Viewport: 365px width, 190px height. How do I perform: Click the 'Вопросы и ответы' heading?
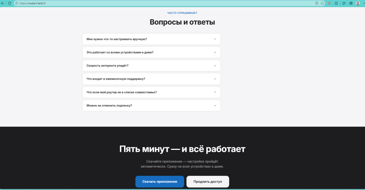[x=182, y=22]
